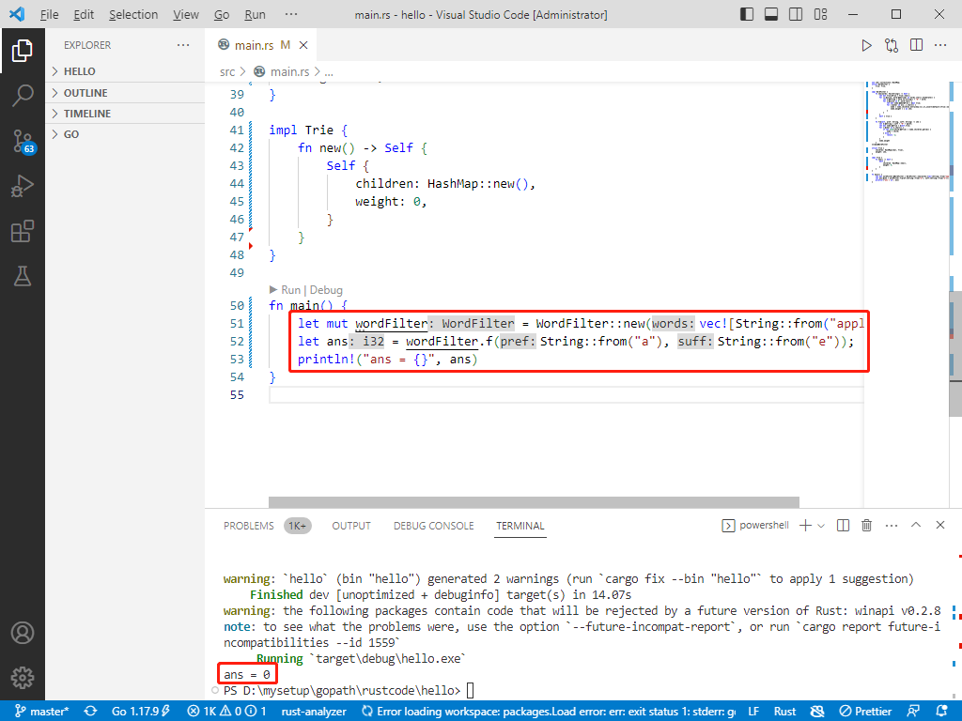Open Source Control view with 63 changes
The height and width of the screenshot is (721, 962).
(23, 141)
